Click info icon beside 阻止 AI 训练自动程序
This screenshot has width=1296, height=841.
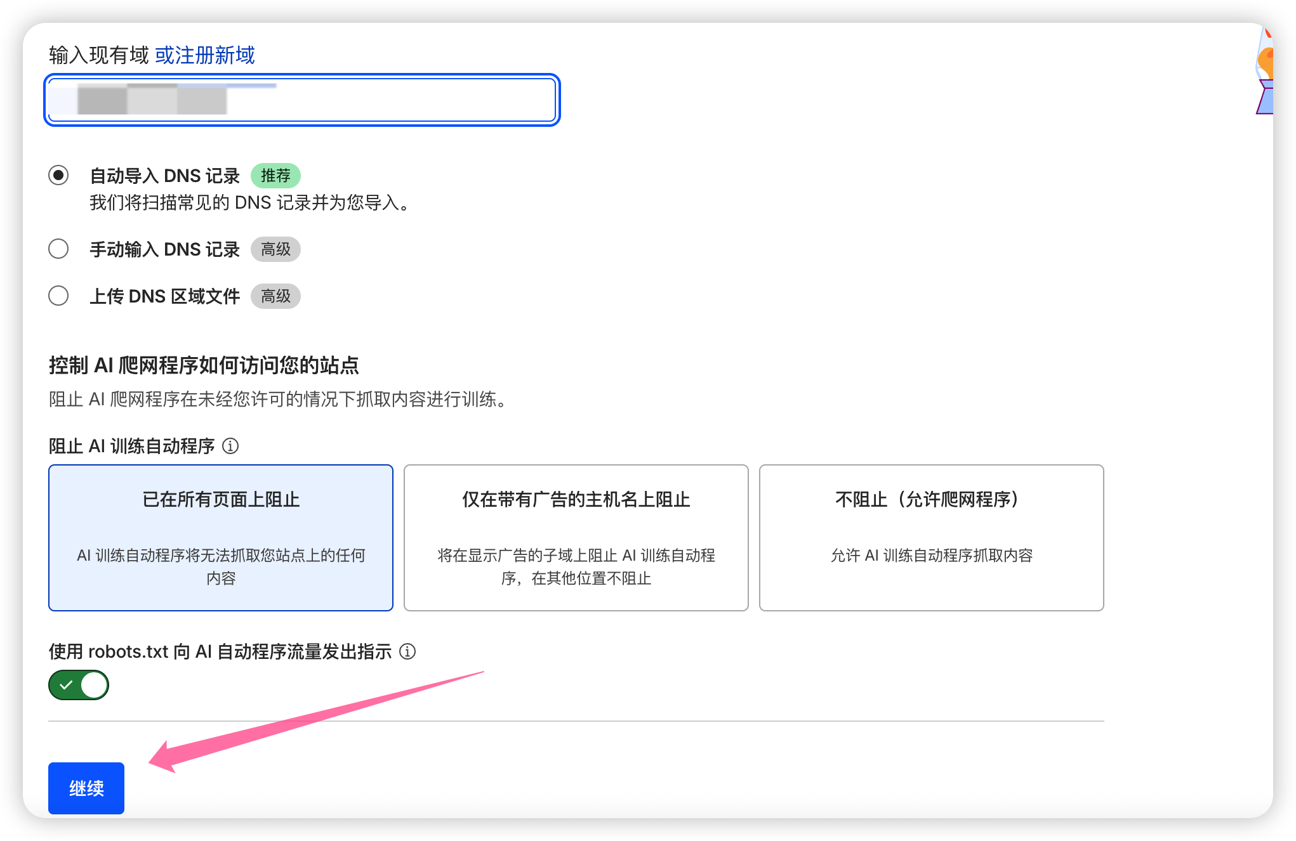coord(230,446)
